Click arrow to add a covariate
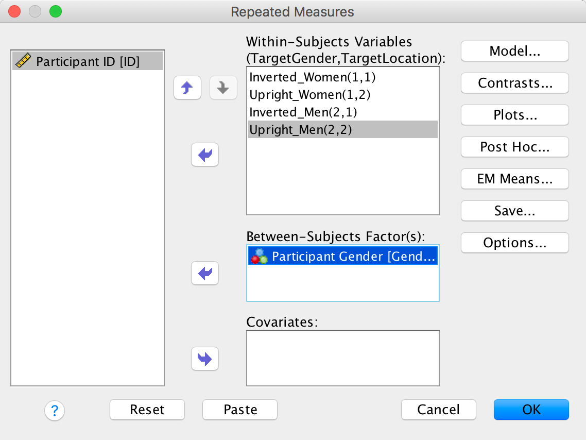Viewport: 586px width, 440px height. 205,358
